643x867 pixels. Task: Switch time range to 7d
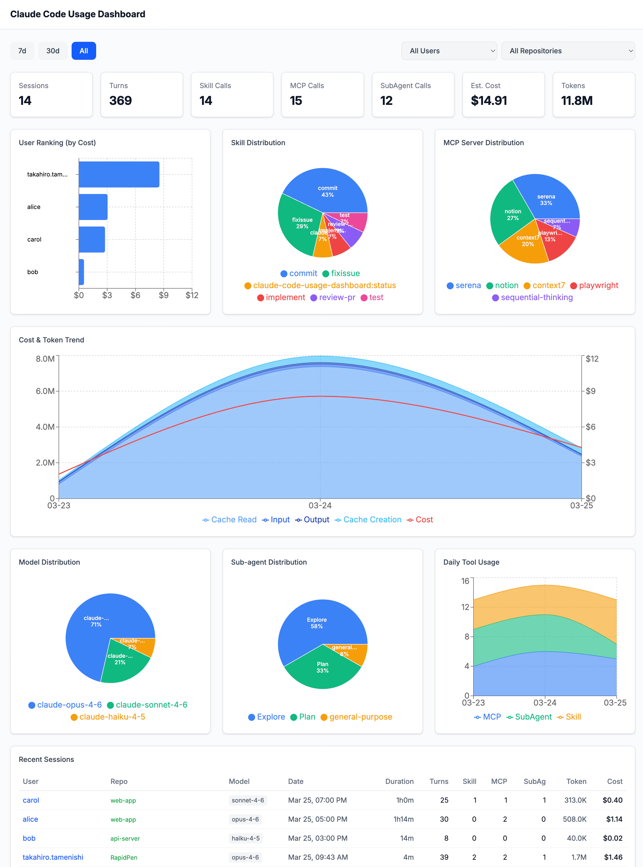22,51
